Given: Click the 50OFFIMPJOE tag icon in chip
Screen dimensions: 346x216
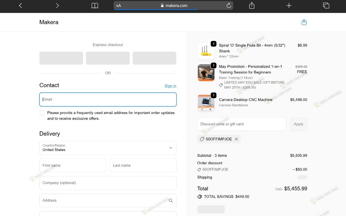Looking at the screenshot, I should pos(202,139).
